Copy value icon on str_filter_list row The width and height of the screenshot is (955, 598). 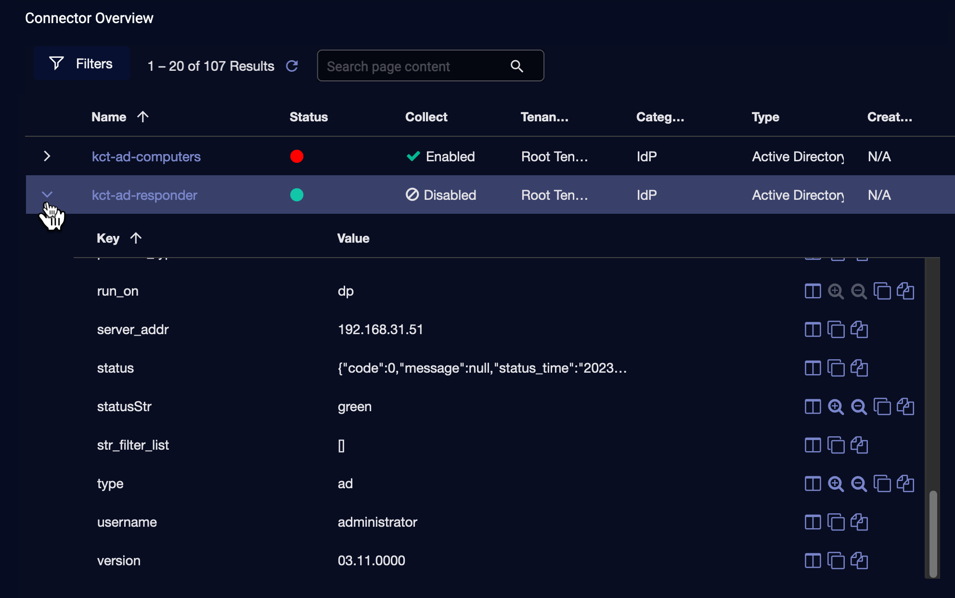point(836,445)
